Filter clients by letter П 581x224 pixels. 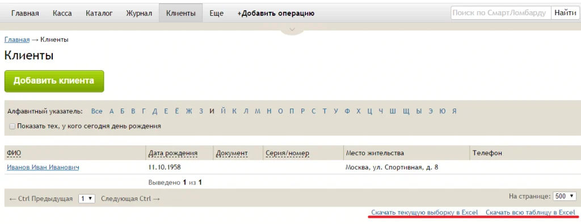tap(292, 111)
